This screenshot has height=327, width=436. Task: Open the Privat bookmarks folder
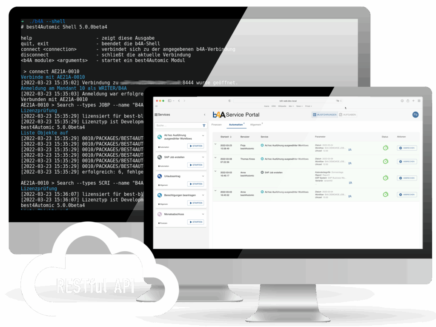pos(308,106)
